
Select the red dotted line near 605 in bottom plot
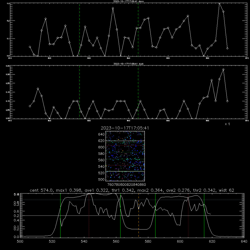coord(188,215)
